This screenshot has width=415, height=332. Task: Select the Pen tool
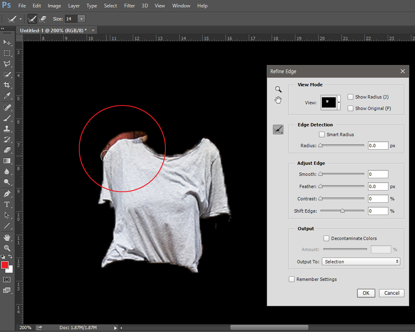click(7, 194)
